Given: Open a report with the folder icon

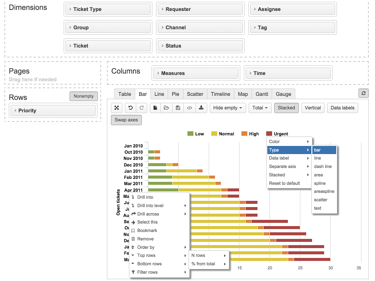Looking at the screenshot, I should 166,108.
